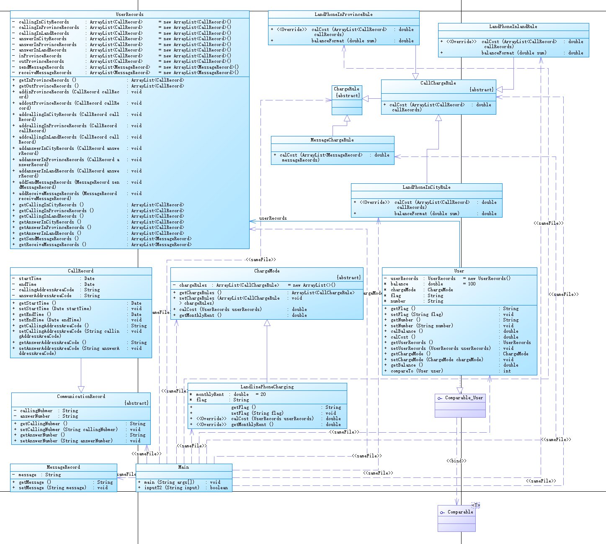The height and width of the screenshot is (544, 606).
Task: Select getUserRecords () method in User class
Action: coord(458,343)
